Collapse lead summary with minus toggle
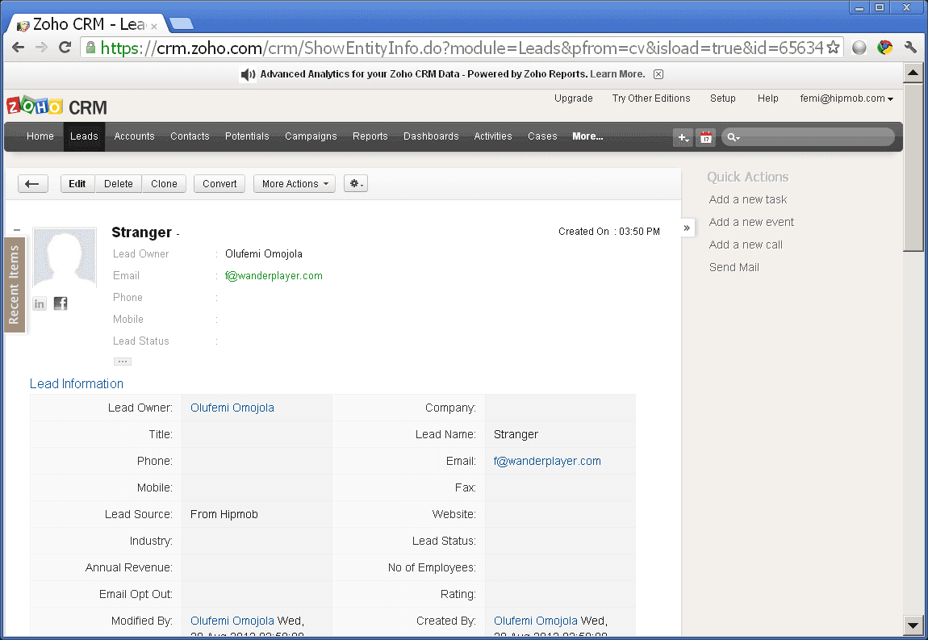Viewport: 928px width, 640px height. tap(17, 230)
